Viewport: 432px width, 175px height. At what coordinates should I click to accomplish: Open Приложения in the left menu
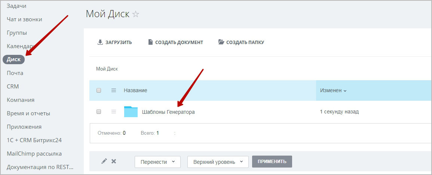point(24,127)
